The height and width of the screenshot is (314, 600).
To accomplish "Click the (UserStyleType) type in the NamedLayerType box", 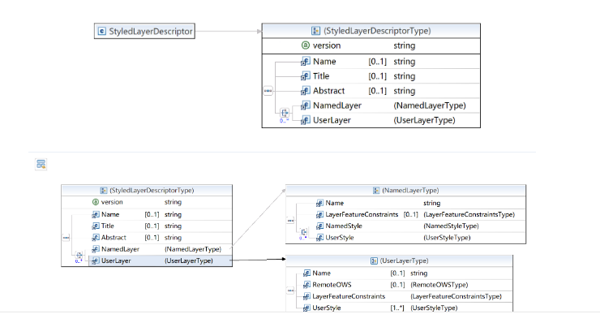I will coord(447,238).
